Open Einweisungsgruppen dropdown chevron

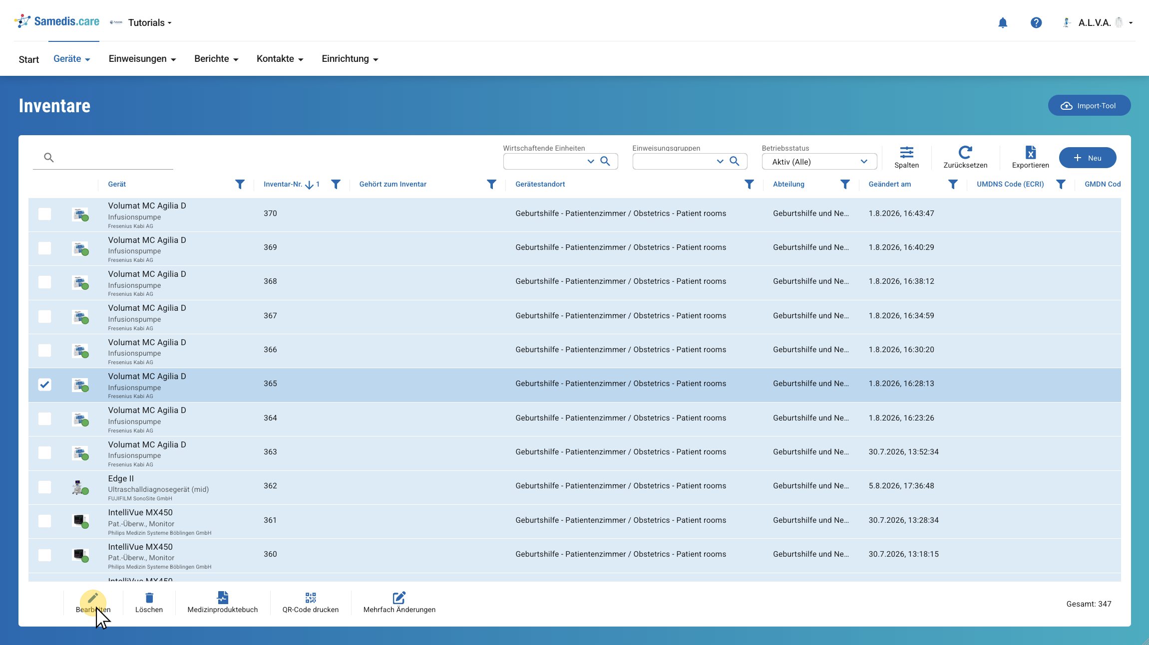(720, 161)
